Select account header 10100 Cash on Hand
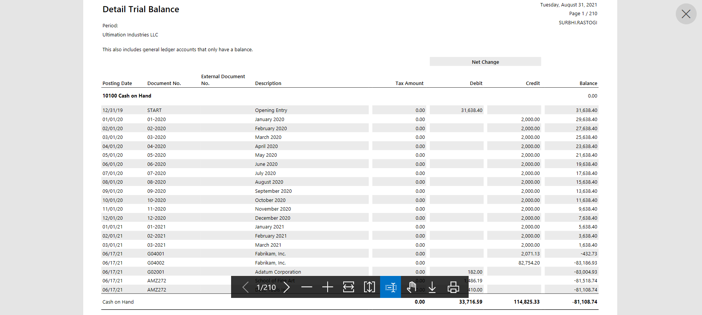This screenshot has width=702, height=315. click(127, 96)
